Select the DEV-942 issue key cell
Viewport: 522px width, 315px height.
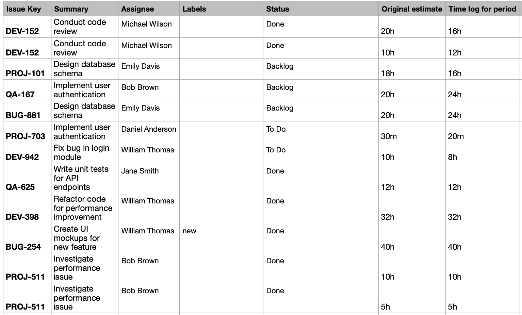[22, 157]
